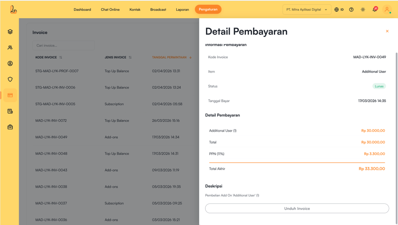The image size is (398, 225).
Task: Focus the Cari invoice search field
Action: coord(63,45)
